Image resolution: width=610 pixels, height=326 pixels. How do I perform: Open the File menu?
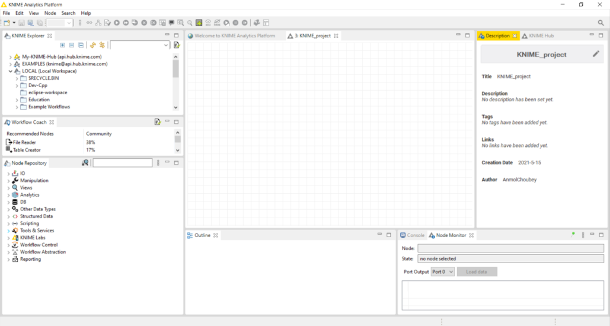point(6,13)
